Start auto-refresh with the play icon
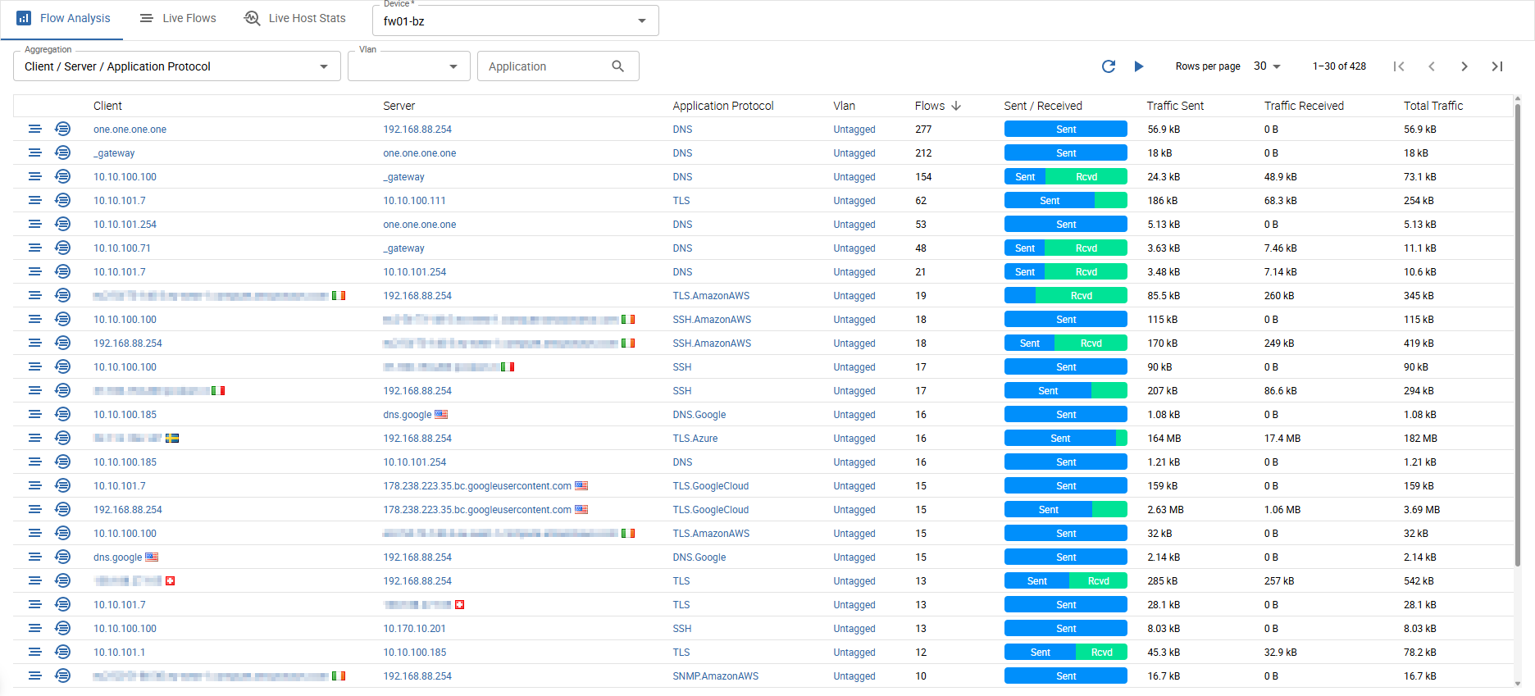This screenshot has height=696, width=1535. (x=1139, y=66)
